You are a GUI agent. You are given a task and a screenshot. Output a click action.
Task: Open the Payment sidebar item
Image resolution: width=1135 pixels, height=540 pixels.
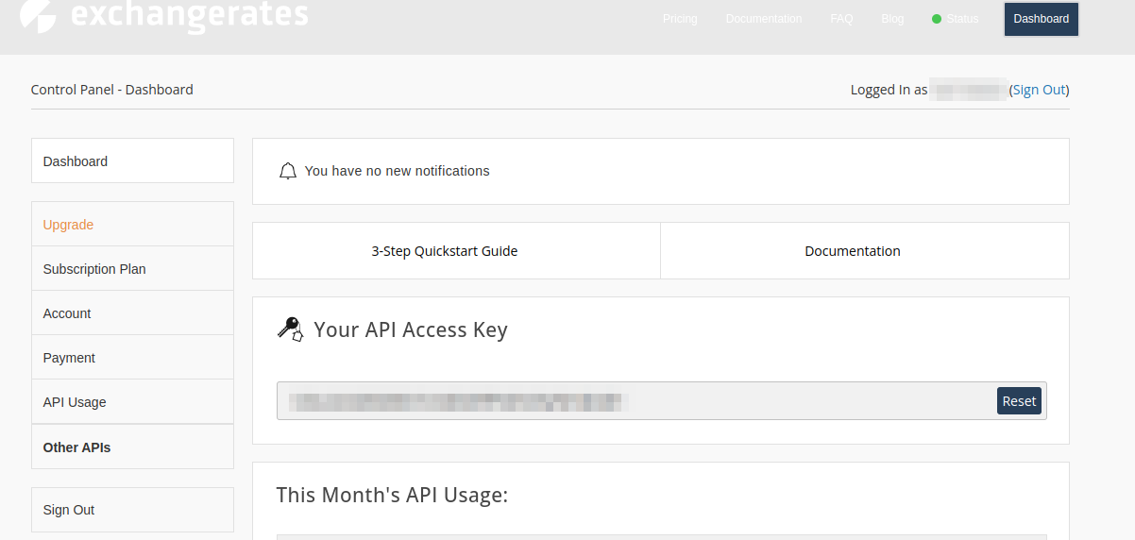click(132, 358)
